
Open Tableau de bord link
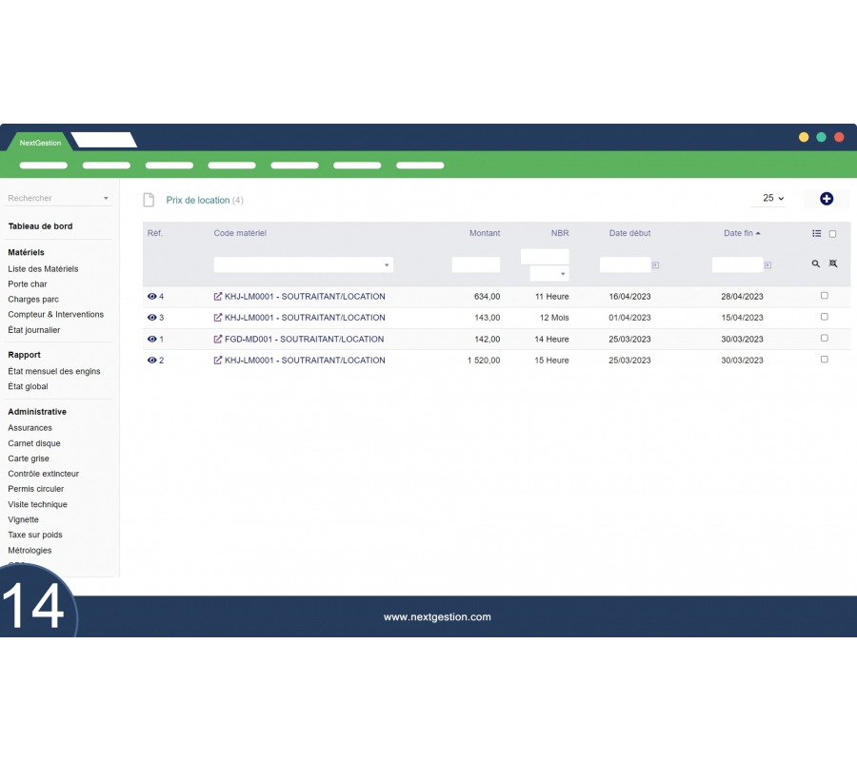pos(40,226)
